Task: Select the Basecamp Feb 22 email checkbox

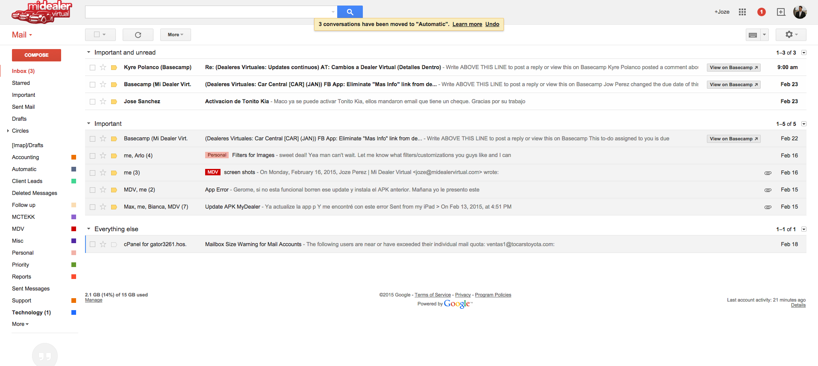Action: point(92,139)
